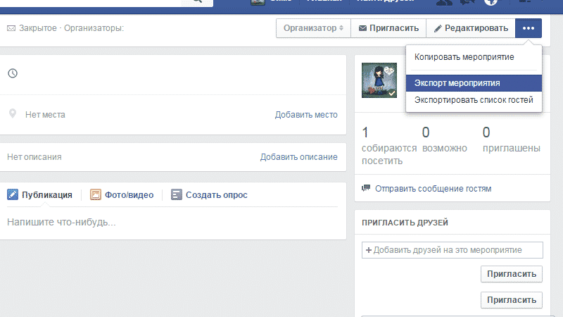Click the location pin icon beside Нет места
Image resolution: width=563 pixels, height=317 pixels.
click(x=13, y=113)
